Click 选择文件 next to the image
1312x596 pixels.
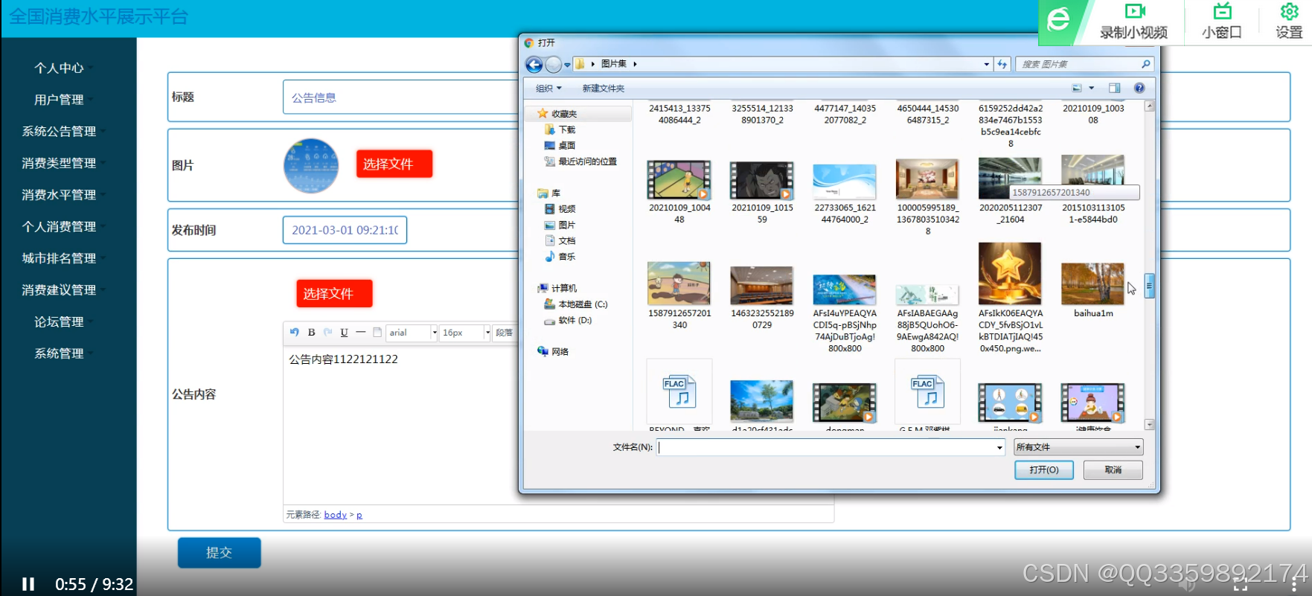(x=394, y=164)
